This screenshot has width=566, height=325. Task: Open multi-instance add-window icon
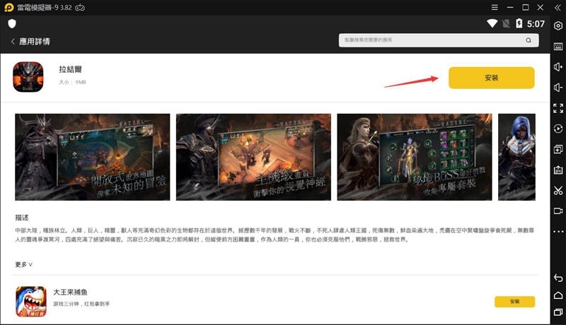pyautogui.click(x=558, y=149)
